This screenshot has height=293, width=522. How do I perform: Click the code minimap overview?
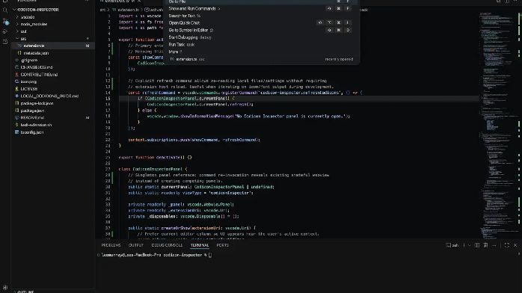point(498,125)
